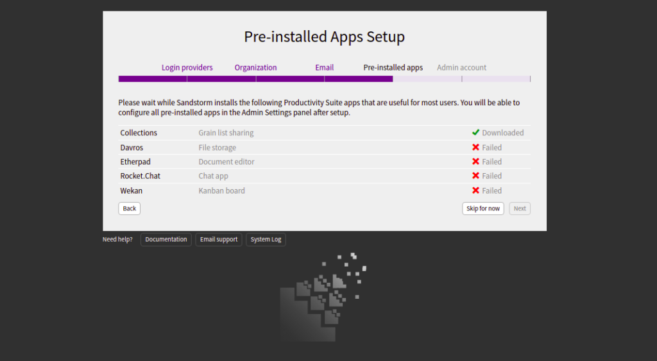Image resolution: width=657 pixels, height=361 pixels.
Task: Click the Need help? label
Action: (117, 240)
